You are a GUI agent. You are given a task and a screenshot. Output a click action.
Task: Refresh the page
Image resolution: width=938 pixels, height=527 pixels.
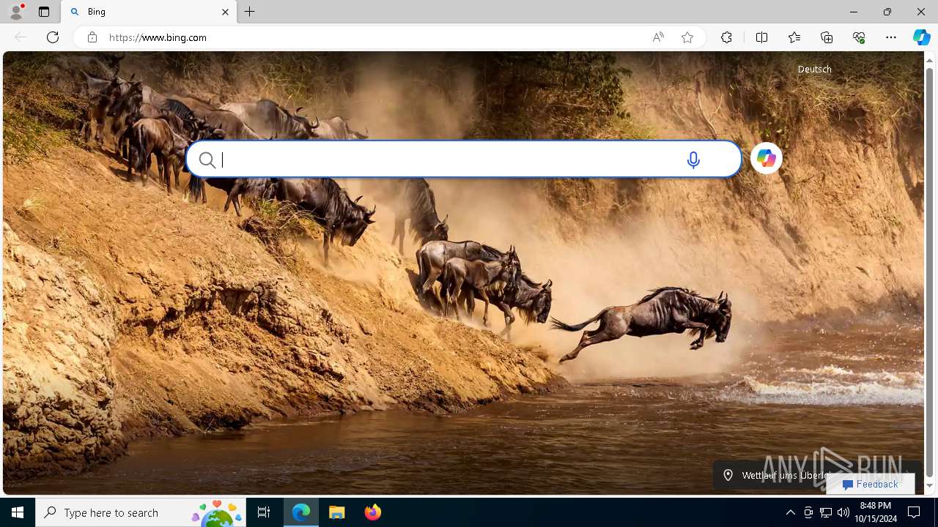(x=53, y=37)
